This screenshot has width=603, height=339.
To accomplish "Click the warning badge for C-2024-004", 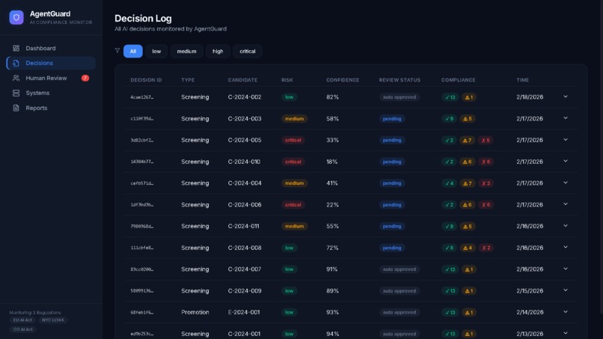I will [468, 183].
